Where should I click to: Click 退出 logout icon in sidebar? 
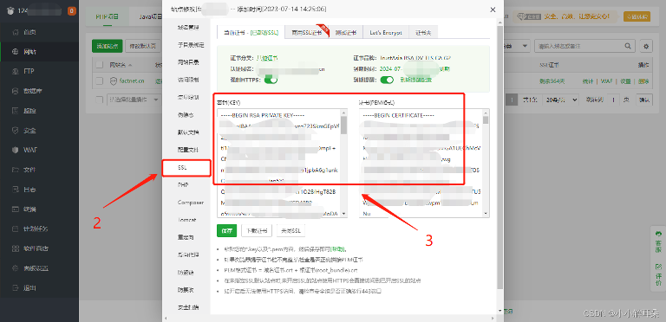(16, 287)
